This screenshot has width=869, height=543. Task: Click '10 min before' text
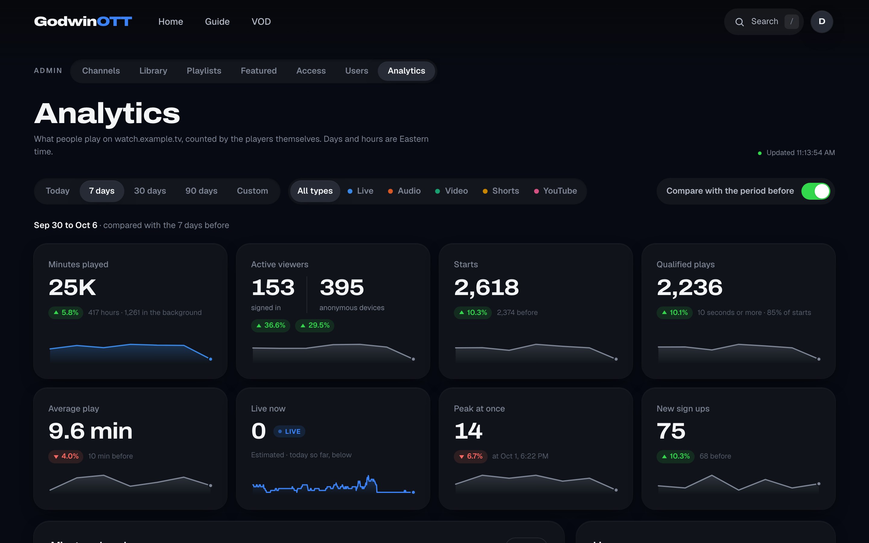[111, 456]
